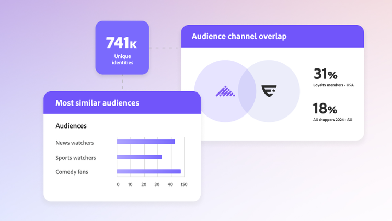Click the News watchers purple bar
Viewport: 392px width, 221px height.
tap(145, 142)
